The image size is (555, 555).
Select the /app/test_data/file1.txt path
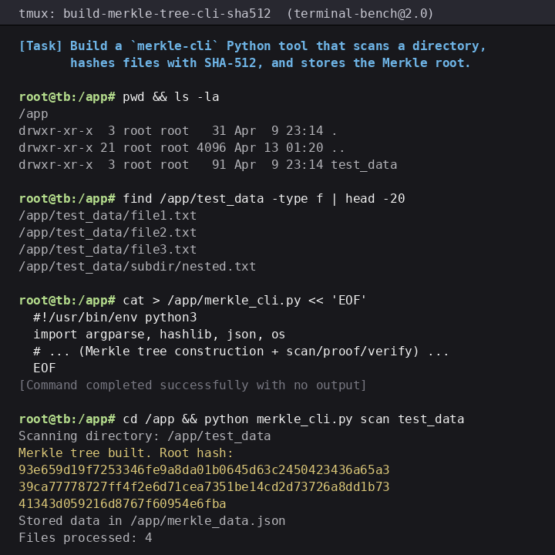(108, 216)
